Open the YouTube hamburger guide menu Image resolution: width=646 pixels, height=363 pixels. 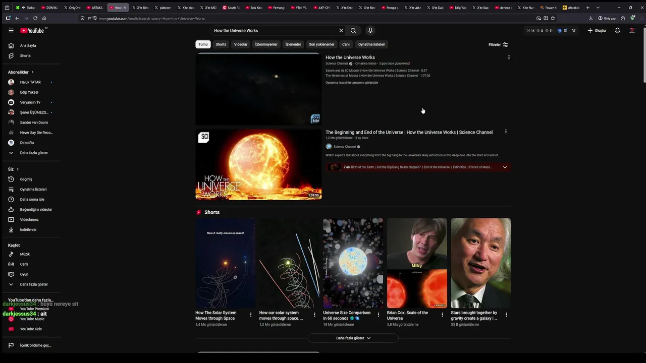click(11, 31)
